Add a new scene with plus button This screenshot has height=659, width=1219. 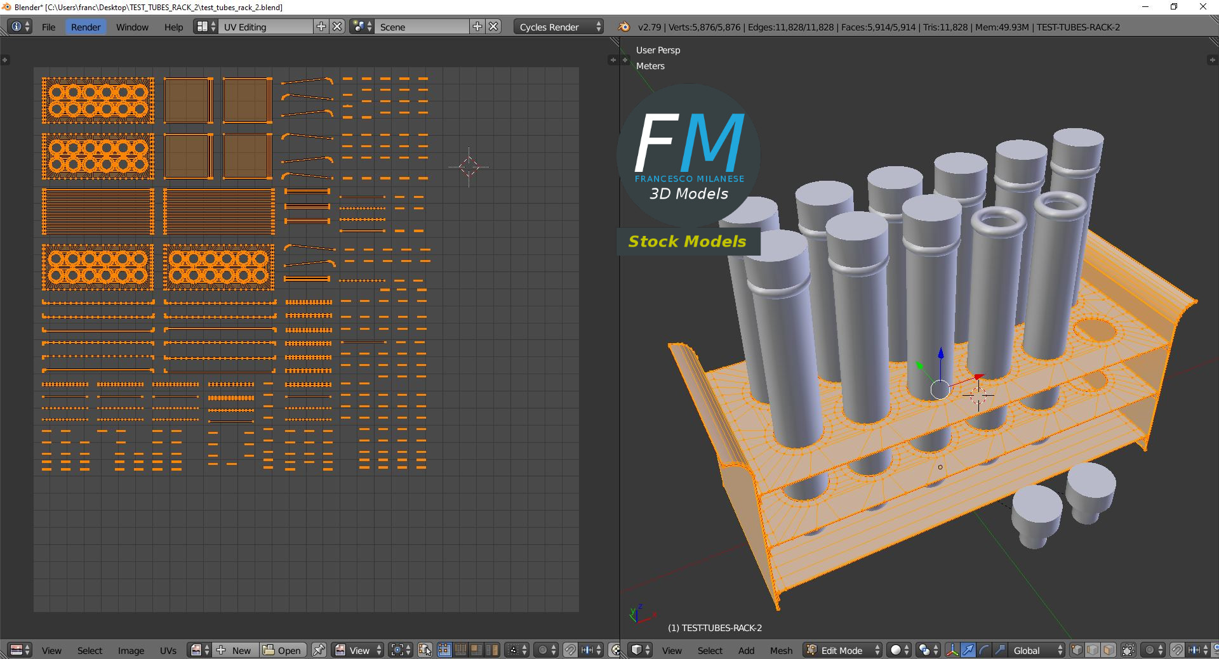pos(477,27)
